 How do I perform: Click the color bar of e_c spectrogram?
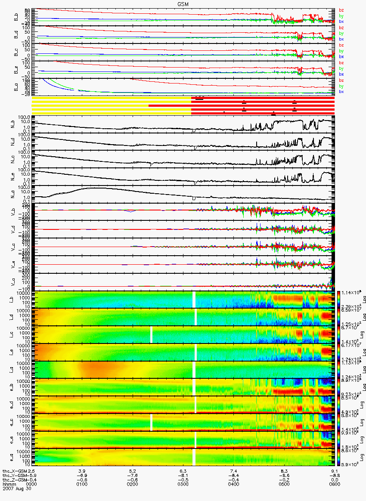(x=339, y=422)
